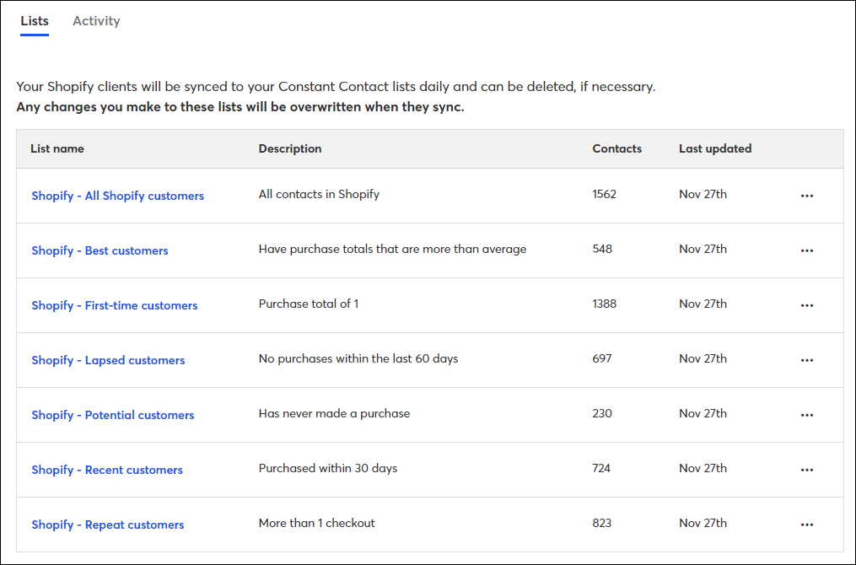Open more options for First-time customers row
856x565 pixels.
[807, 305]
